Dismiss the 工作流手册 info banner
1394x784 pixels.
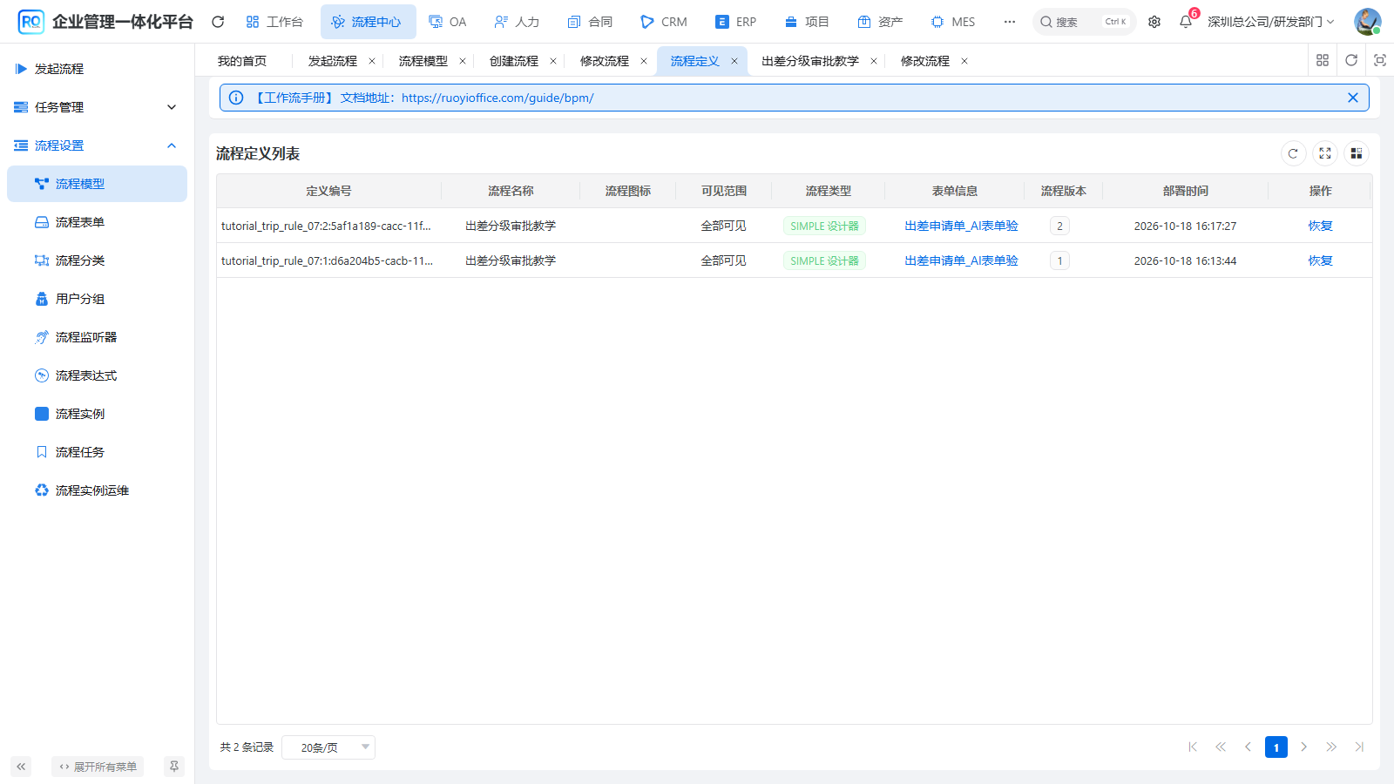(x=1353, y=98)
